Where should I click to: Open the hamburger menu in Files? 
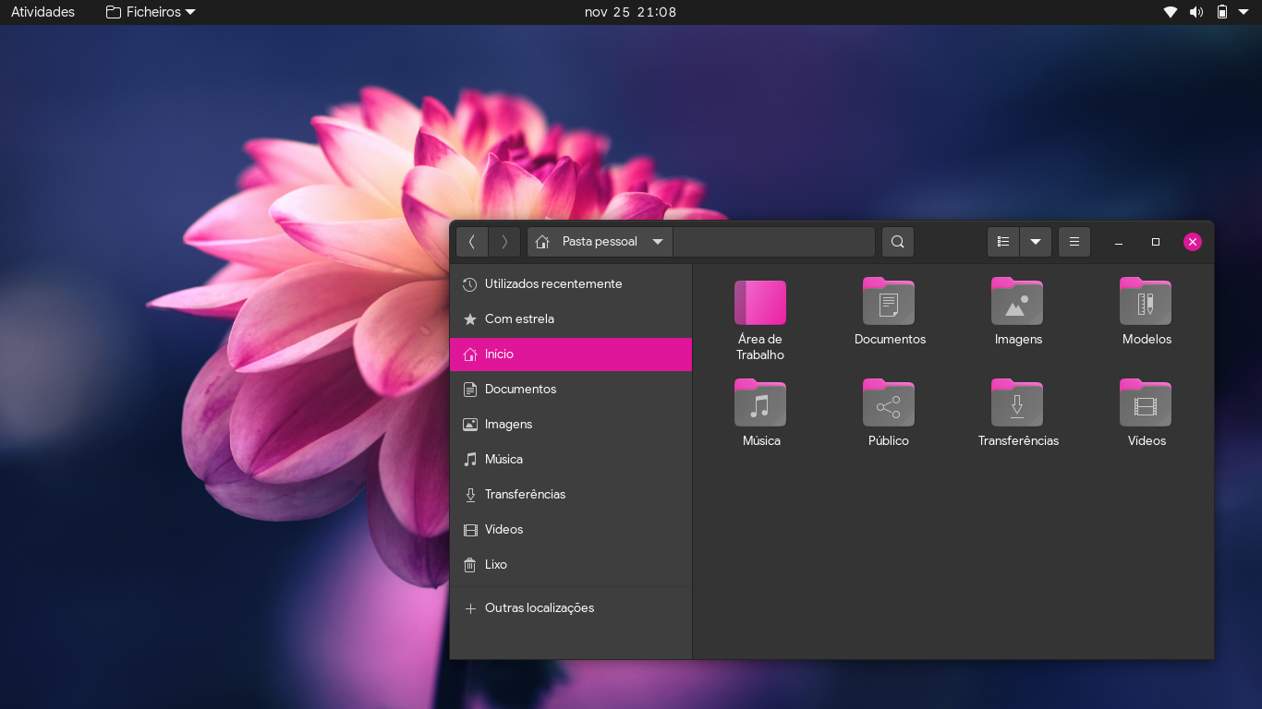pos(1074,242)
